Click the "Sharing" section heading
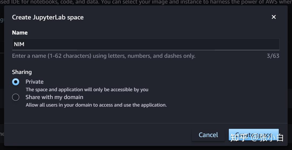 point(22,72)
